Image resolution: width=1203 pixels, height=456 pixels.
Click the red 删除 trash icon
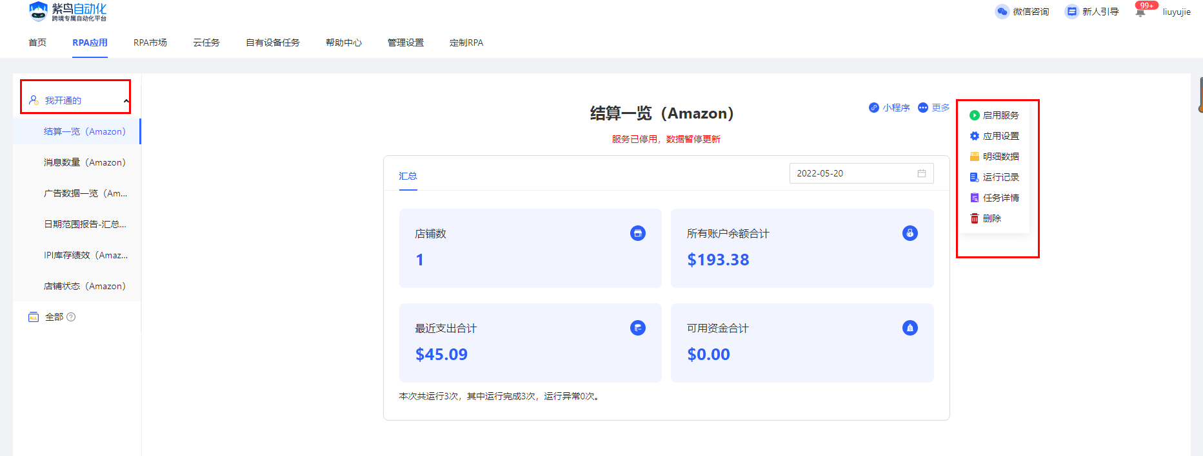(975, 218)
